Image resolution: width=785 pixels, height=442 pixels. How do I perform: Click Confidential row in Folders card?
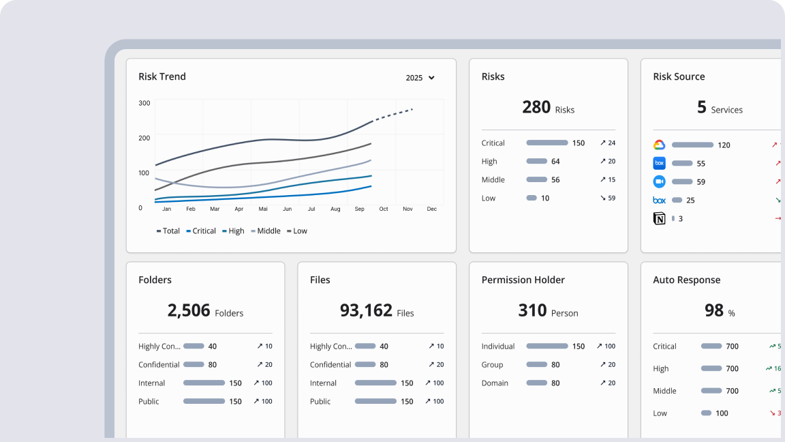(x=205, y=365)
